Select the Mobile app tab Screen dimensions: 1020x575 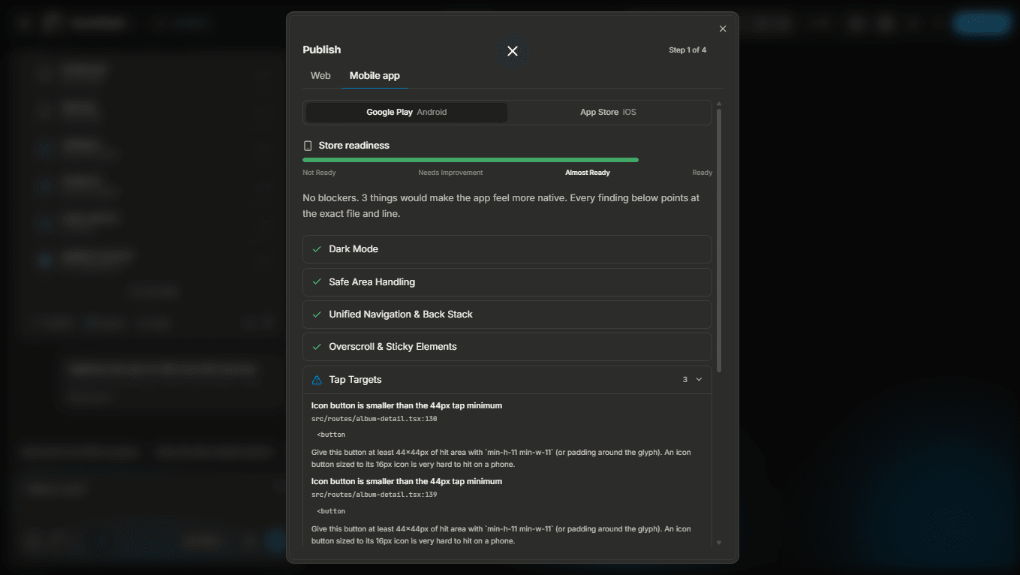point(375,76)
